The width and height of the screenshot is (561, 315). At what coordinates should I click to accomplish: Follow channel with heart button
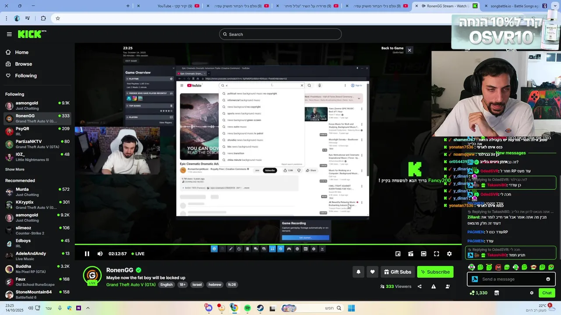[x=373, y=272]
